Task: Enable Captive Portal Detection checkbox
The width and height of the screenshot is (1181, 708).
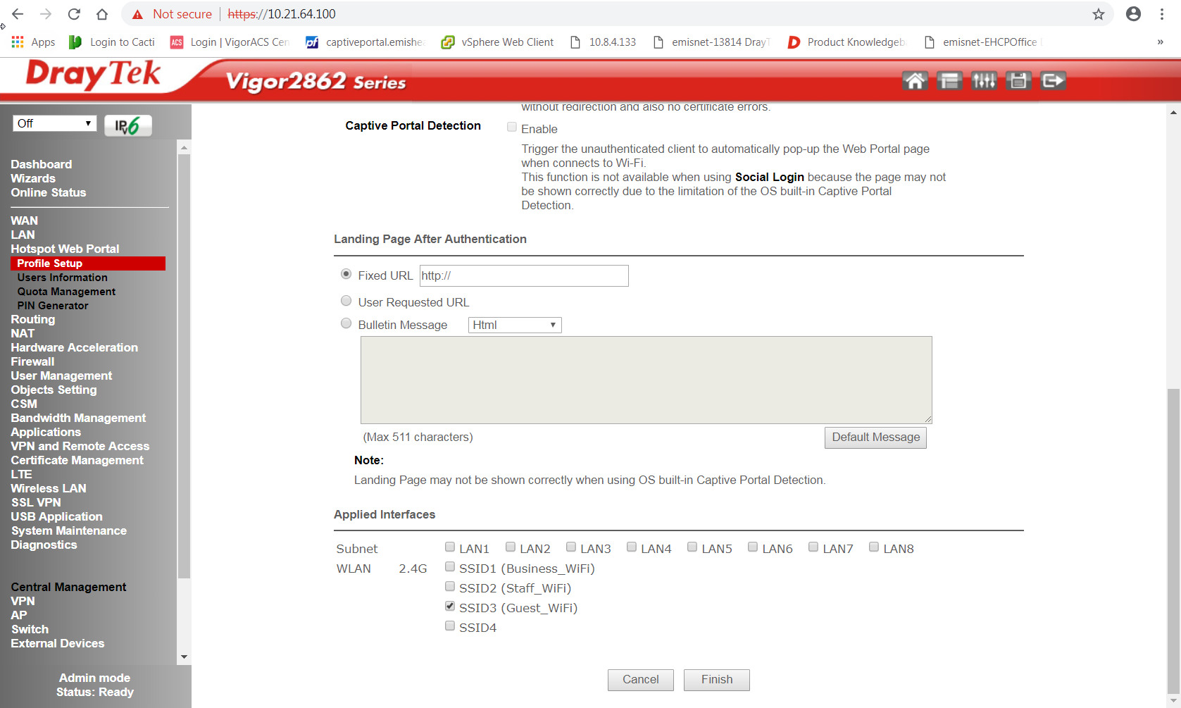Action: pos(512,128)
